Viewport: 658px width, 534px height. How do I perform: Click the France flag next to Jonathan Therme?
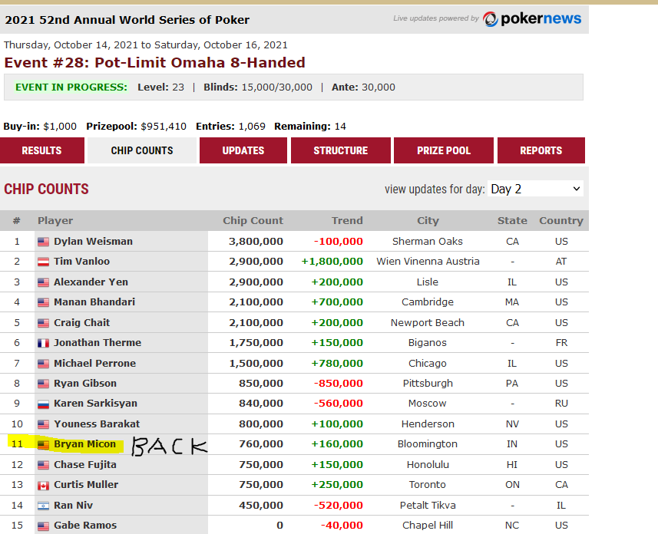pyautogui.click(x=43, y=343)
